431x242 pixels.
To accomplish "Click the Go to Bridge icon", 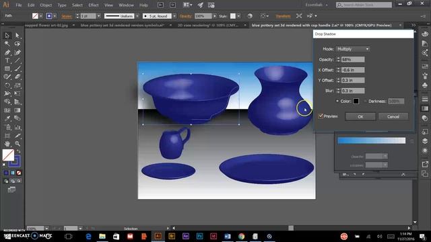I will tap(160, 5).
